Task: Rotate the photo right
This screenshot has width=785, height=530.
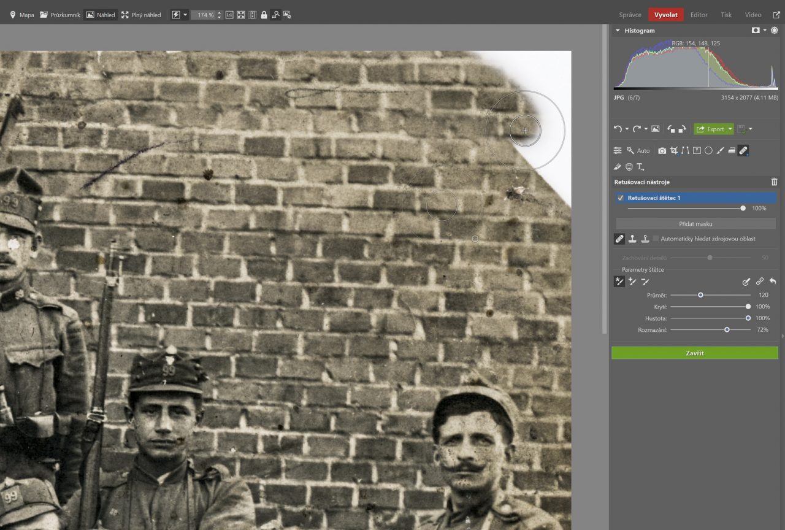Action: point(682,129)
